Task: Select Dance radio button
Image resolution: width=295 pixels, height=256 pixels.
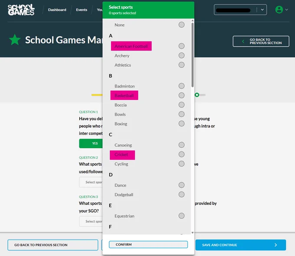Action: [181, 185]
